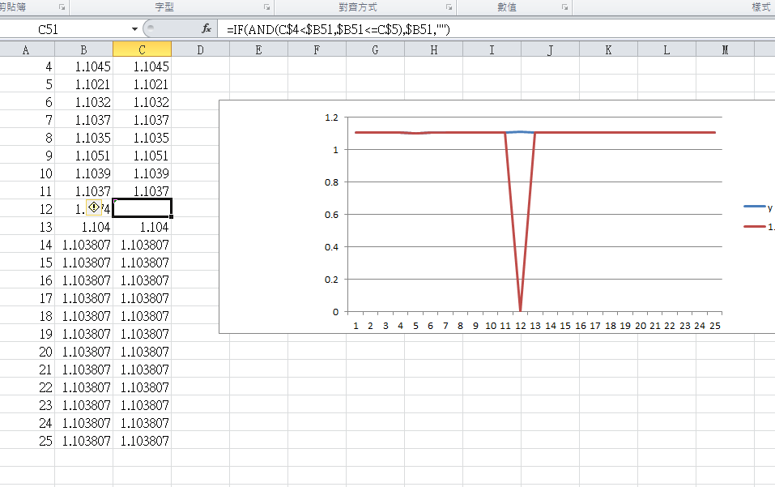
Task: Select column J header
Action: click(550, 50)
